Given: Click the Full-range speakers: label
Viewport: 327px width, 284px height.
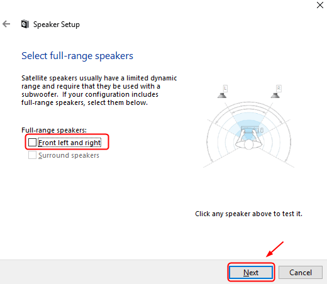Looking at the screenshot, I should [x=54, y=130].
